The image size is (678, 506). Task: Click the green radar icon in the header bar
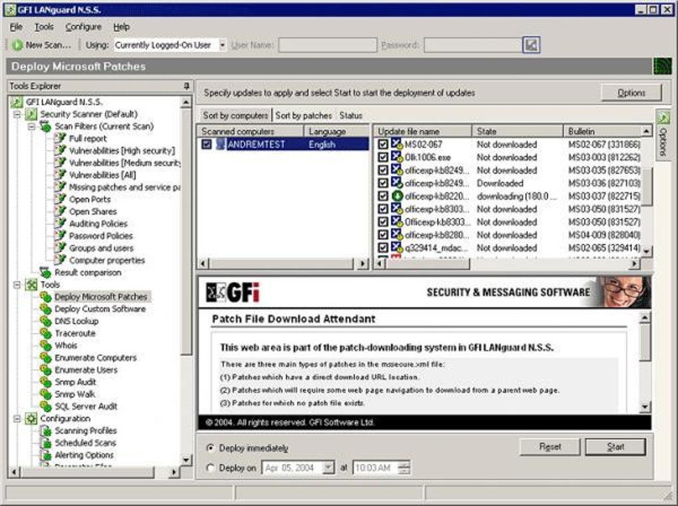663,66
